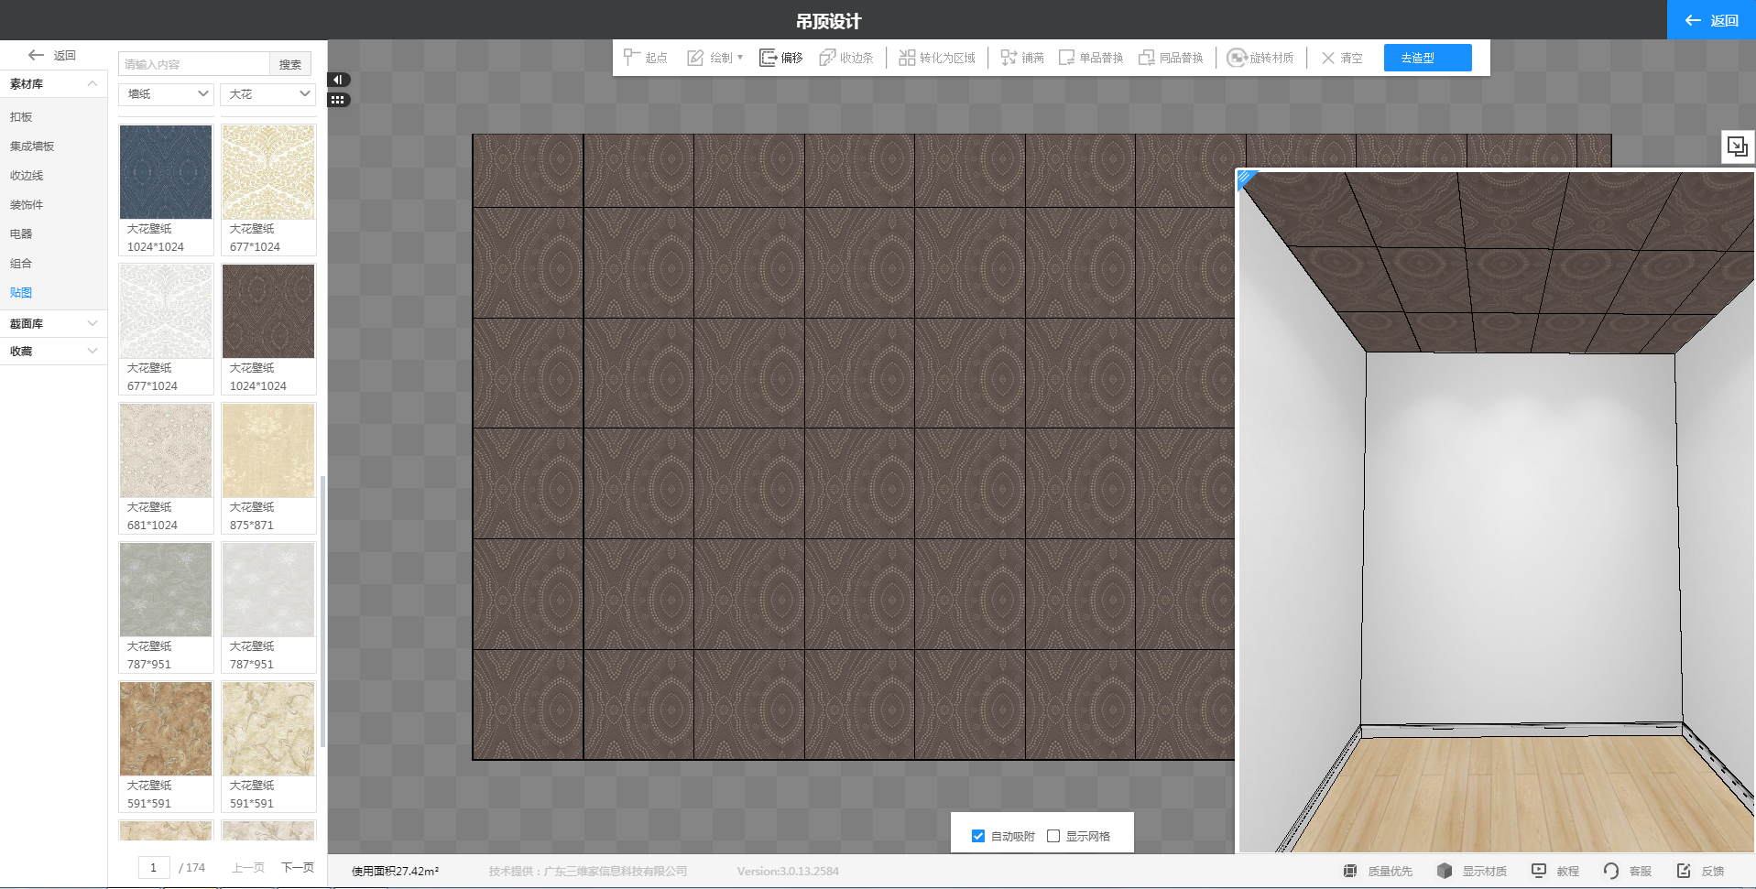Open the 绘制 dropdown arrow

point(740,58)
